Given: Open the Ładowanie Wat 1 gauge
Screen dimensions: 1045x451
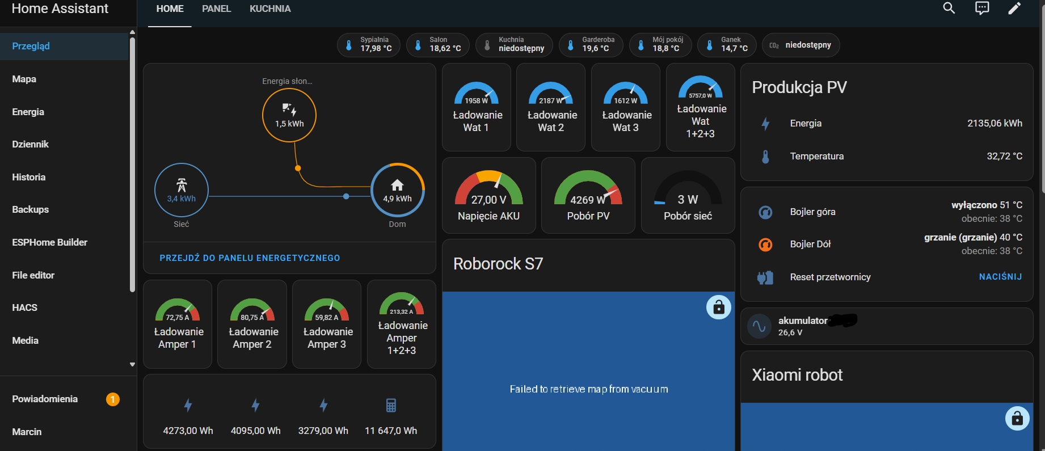Looking at the screenshot, I should pos(477,107).
